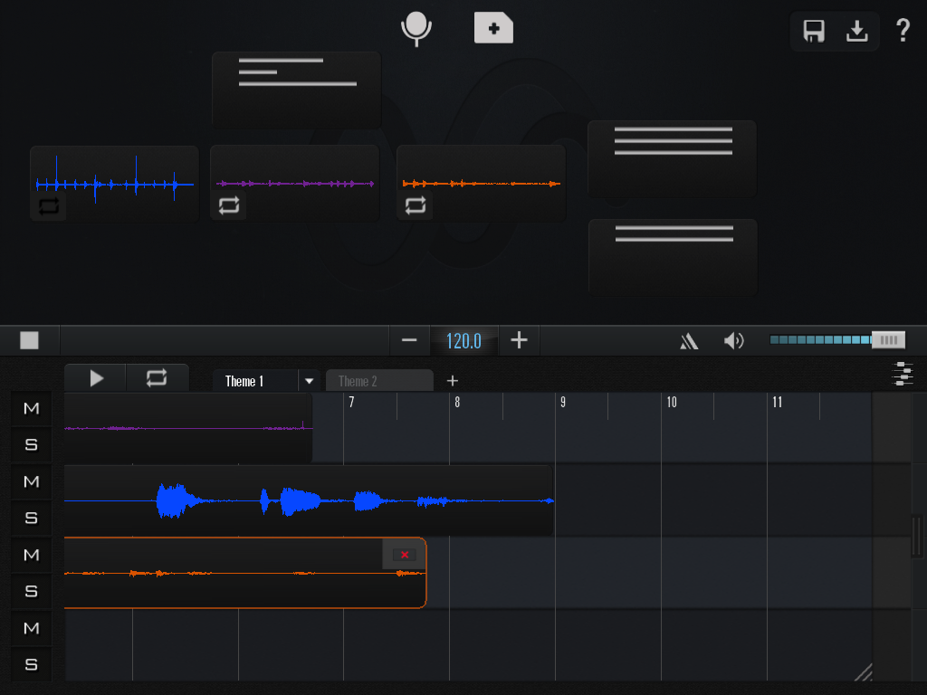Viewport: 927px width, 695px height.
Task: Jump to bar 7 marker
Action: (351, 403)
